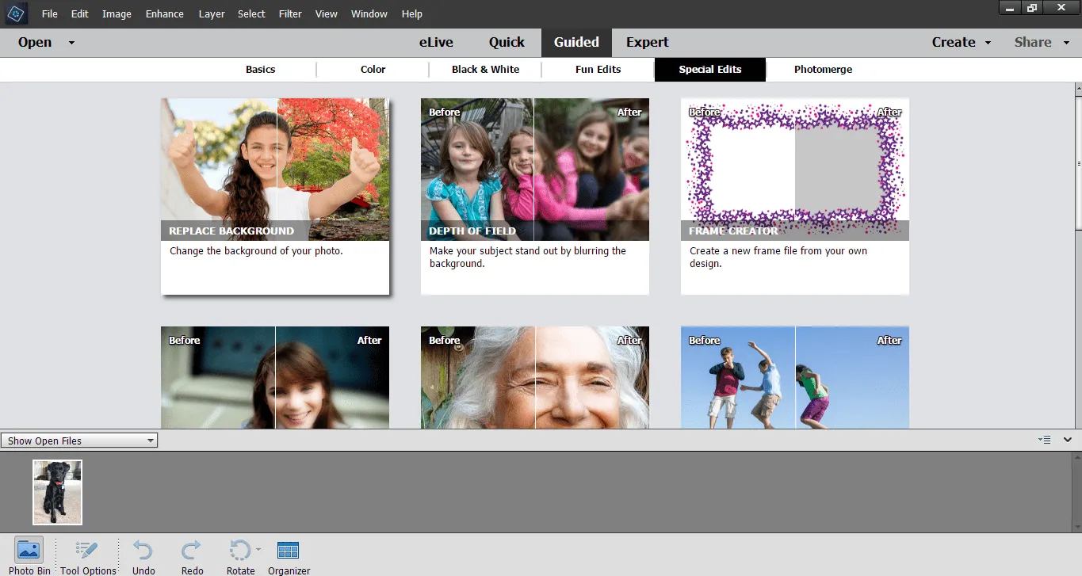Launch the Organizer
1082x576 pixels.
coord(289,551)
